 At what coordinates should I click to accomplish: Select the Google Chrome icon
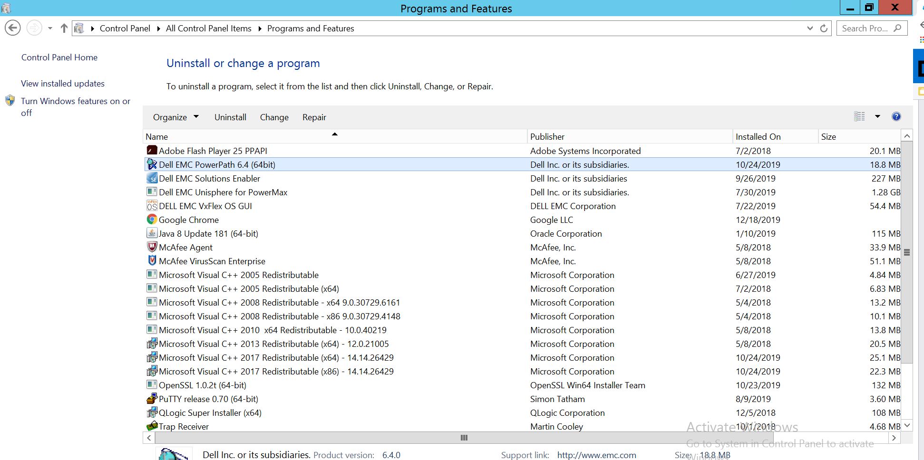(x=152, y=219)
